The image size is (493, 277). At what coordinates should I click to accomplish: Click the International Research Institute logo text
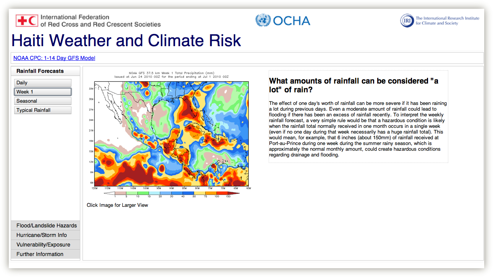[447, 21]
